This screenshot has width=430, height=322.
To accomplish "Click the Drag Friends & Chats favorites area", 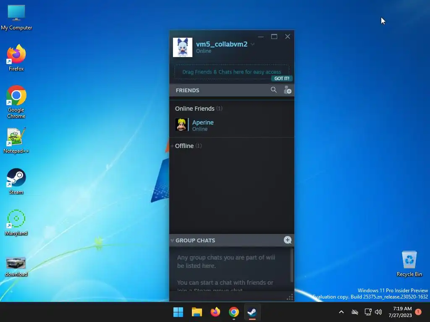I will 232,72.
